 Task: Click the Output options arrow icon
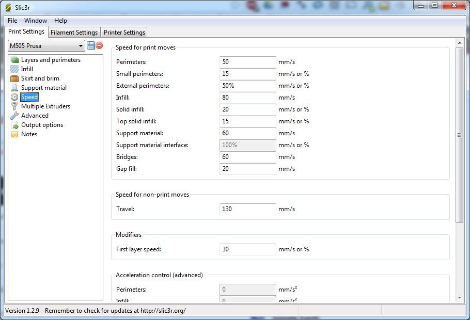click(14, 125)
